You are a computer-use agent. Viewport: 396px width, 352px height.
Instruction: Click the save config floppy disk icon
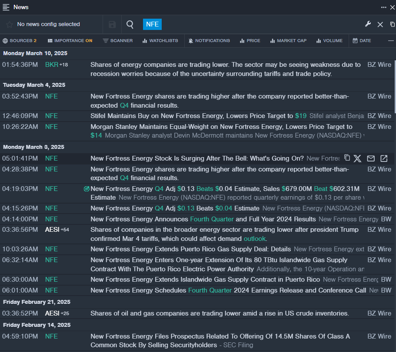pyautogui.click(x=112, y=24)
